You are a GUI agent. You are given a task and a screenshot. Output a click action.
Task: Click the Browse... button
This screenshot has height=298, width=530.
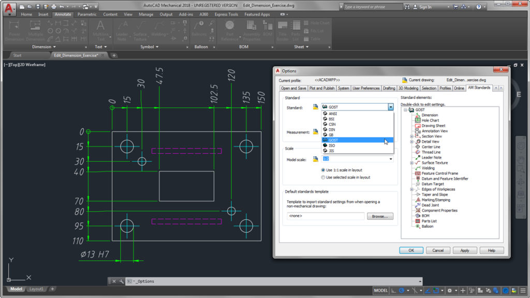(380, 216)
